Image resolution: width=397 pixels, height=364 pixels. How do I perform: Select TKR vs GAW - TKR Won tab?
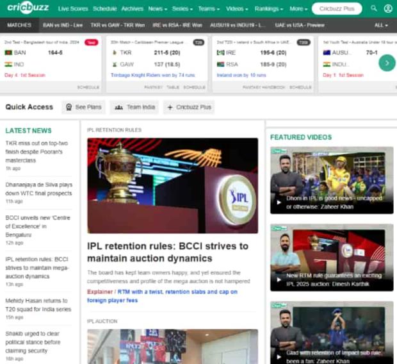coord(118,25)
